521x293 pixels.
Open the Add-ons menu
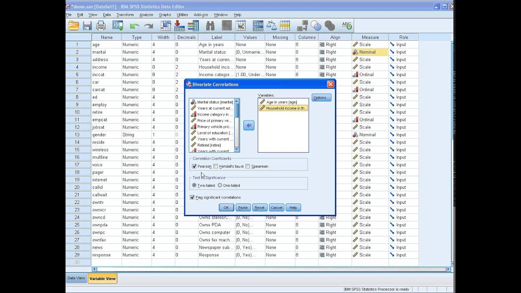[201, 15]
